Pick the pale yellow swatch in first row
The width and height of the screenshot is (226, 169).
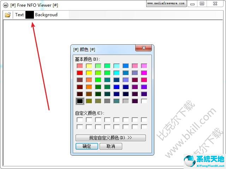(89, 66)
